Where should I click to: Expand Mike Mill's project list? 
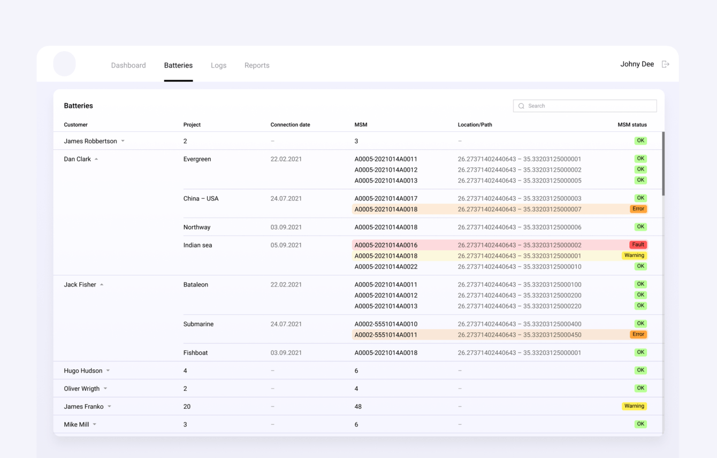click(95, 425)
